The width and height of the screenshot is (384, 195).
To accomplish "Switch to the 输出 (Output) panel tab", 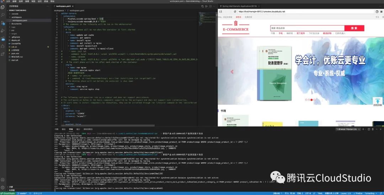I will coord(64,129).
